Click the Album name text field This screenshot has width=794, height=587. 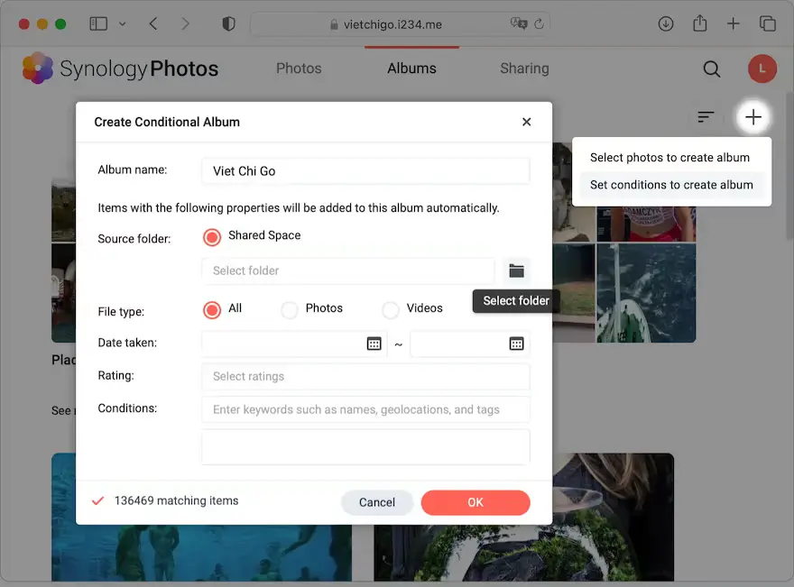point(365,171)
